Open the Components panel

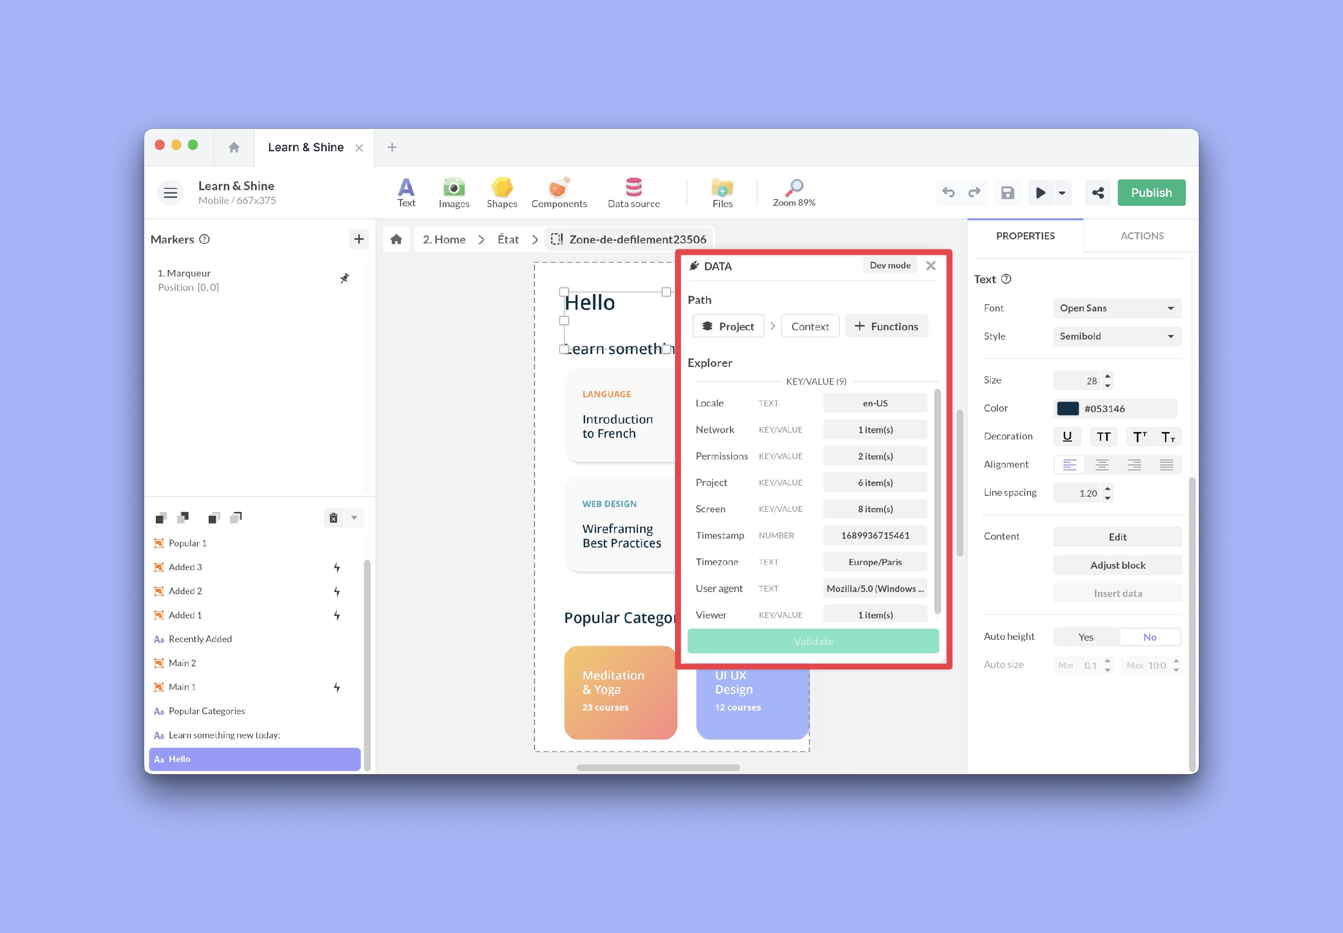point(558,192)
